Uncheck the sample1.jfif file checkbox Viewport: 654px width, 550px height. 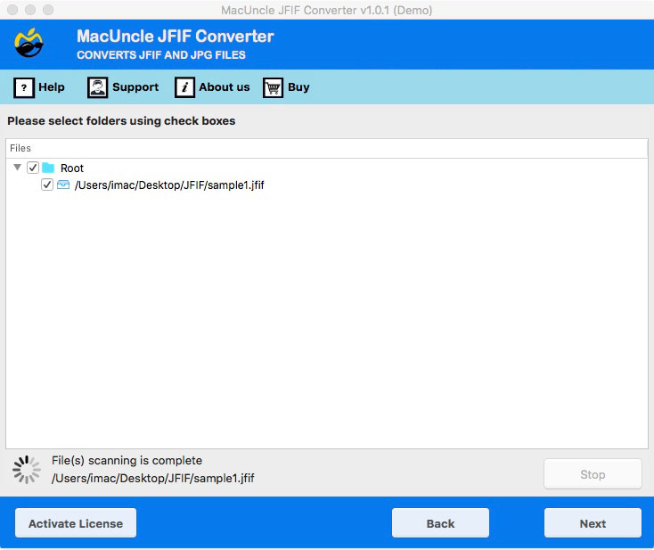point(47,185)
